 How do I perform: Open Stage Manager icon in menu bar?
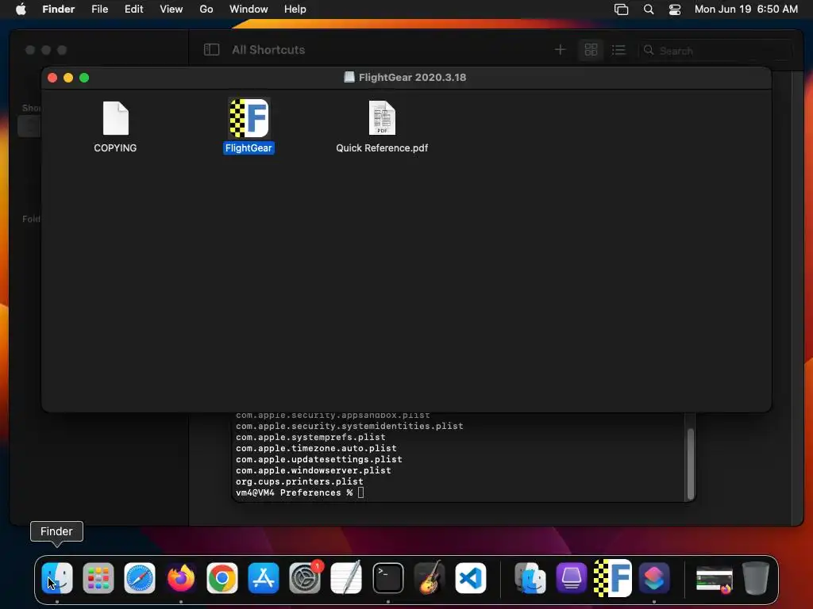coord(621,9)
